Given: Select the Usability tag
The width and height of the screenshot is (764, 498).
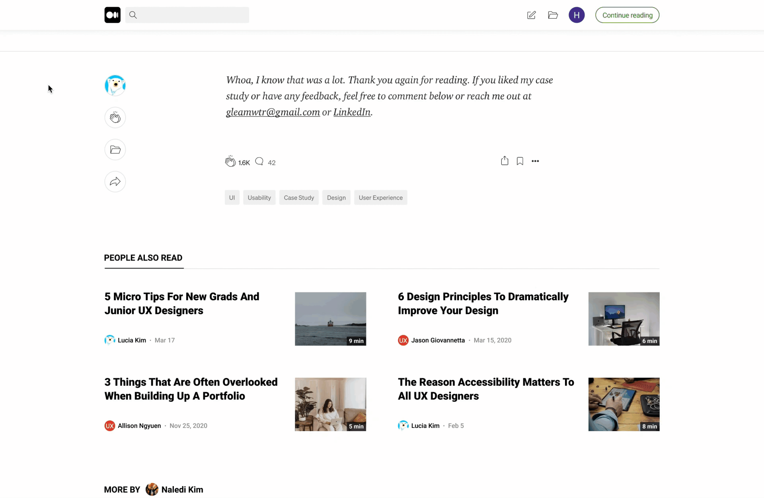Looking at the screenshot, I should click(259, 198).
